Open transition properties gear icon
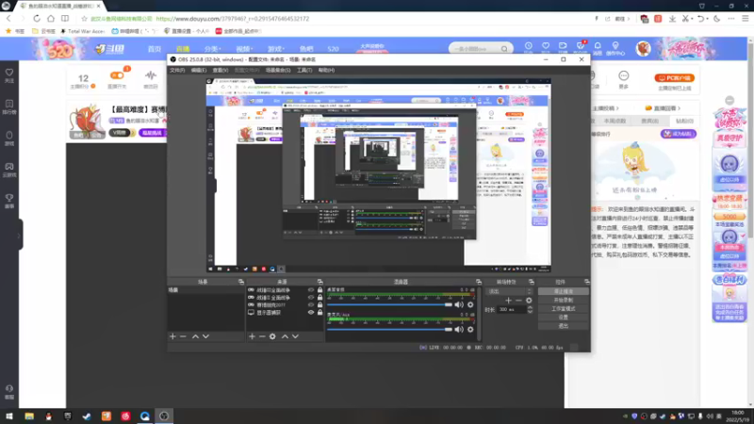Image resolution: width=754 pixels, height=424 pixels. 529,301
